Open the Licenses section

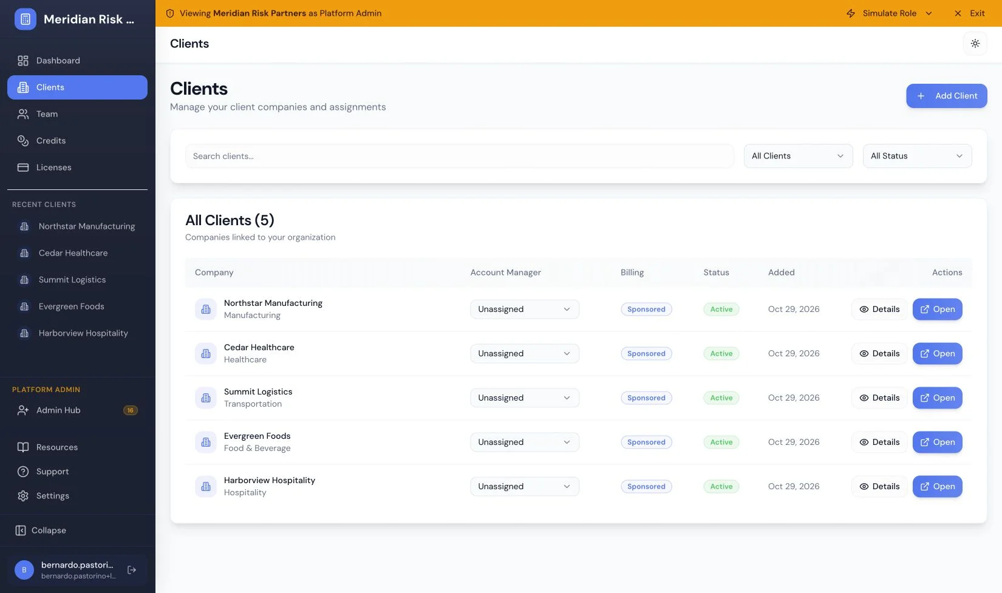(x=77, y=168)
